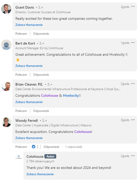The width and height of the screenshot is (139, 180).
Task: Click Colohouse company logo avatar
Action: click(18, 157)
